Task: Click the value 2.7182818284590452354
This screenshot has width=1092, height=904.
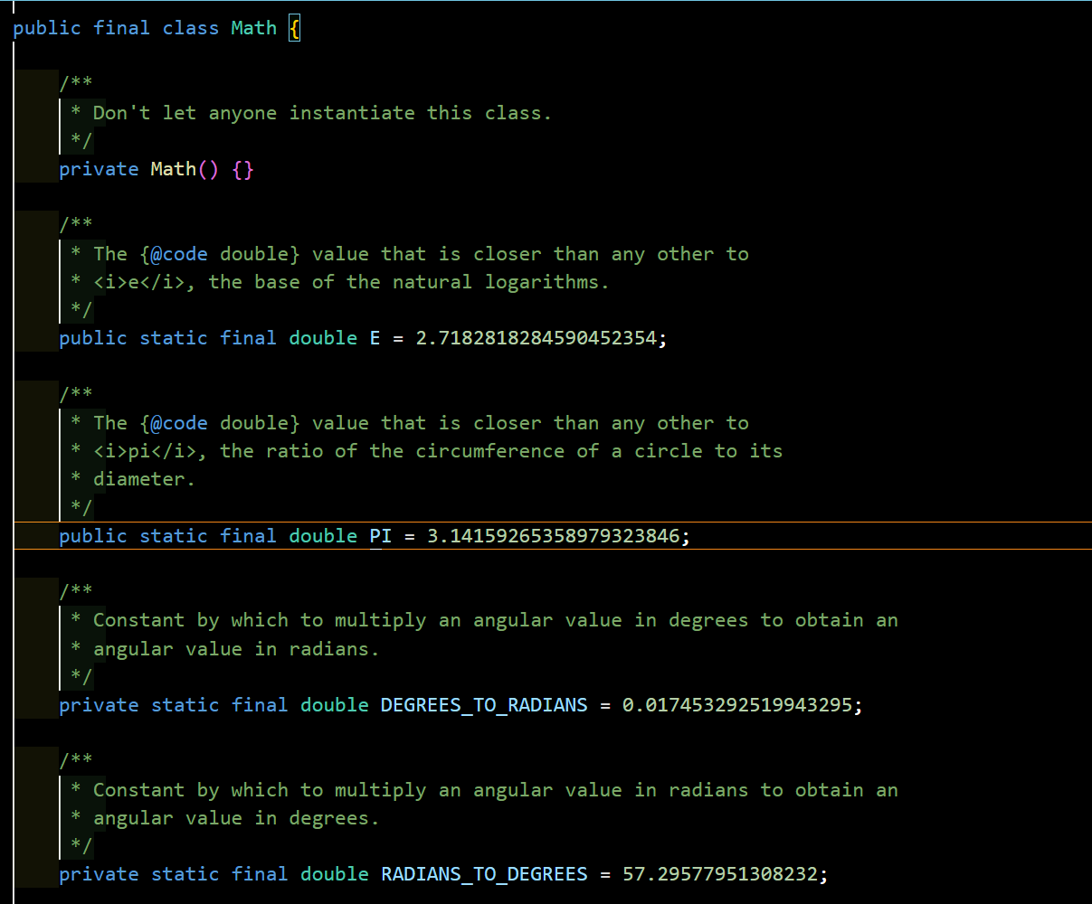Action: 536,338
